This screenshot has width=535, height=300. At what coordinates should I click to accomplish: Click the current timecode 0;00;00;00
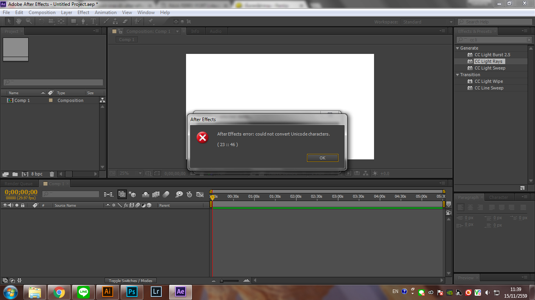(x=21, y=192)
